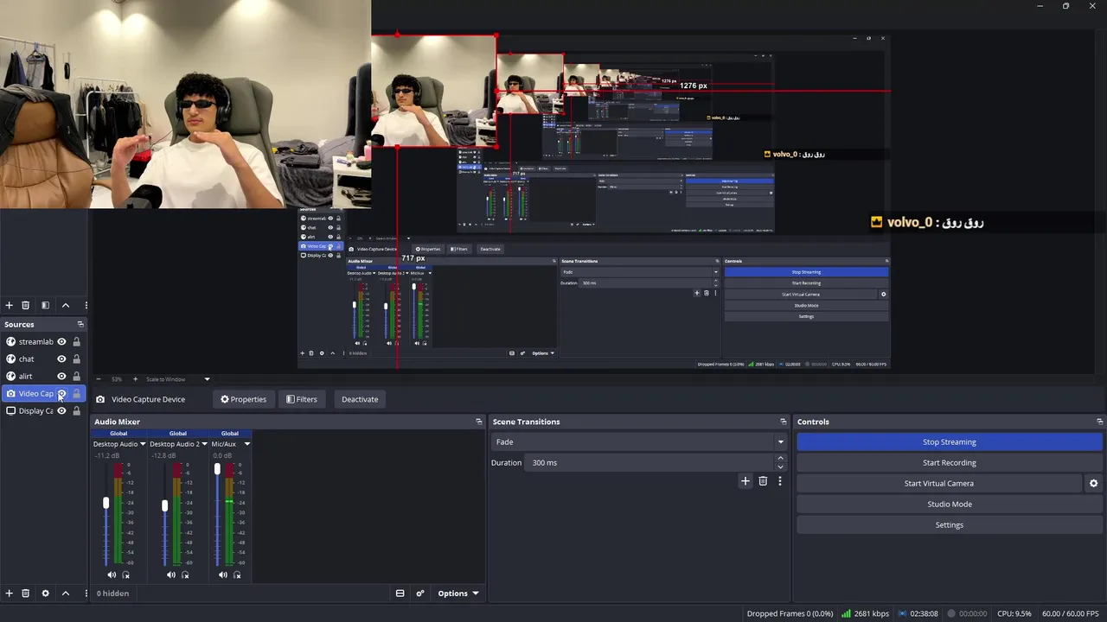Screen dimensions: 1107x622
Task: Select the alirt source row
Action: (43, 377)
